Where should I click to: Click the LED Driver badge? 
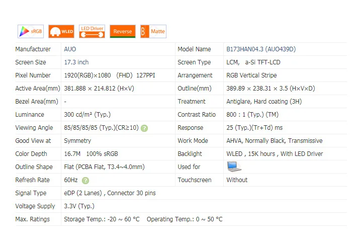[x=92, y=31]
